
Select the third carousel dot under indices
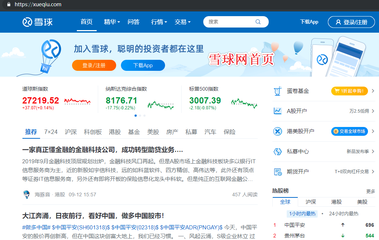[144, 116]
